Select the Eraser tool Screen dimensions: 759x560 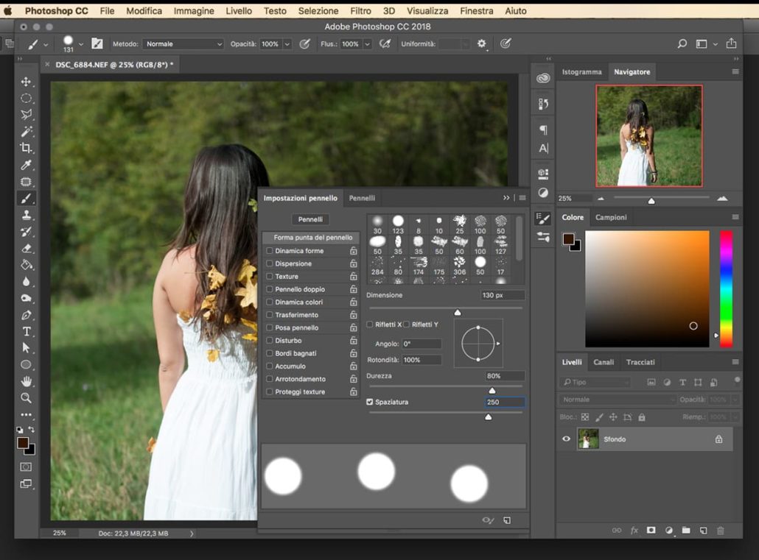click(26, 249)
